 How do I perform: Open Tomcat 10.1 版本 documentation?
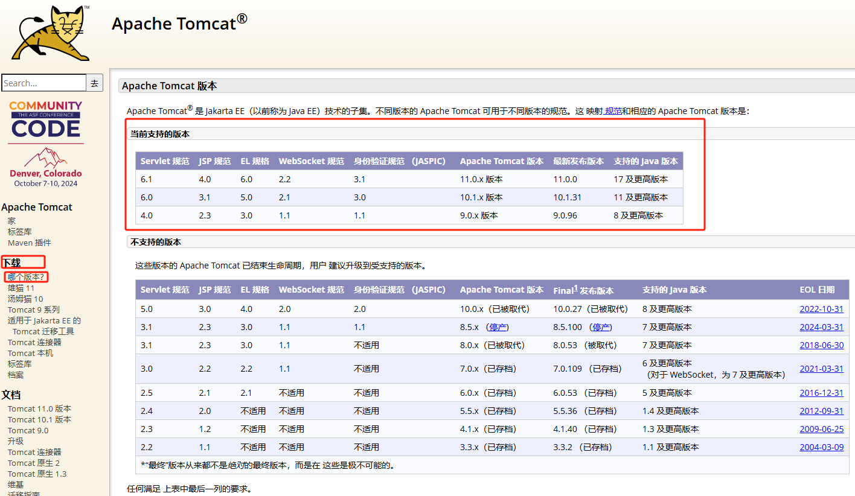pyautogui.click(x=39, y=419)
